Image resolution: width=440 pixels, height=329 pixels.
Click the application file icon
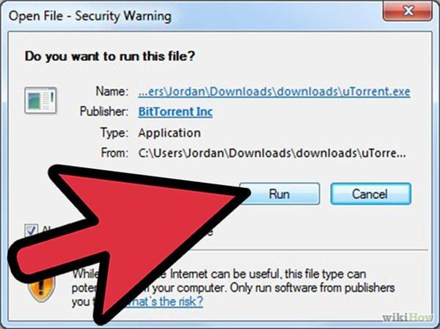(40, 101)
